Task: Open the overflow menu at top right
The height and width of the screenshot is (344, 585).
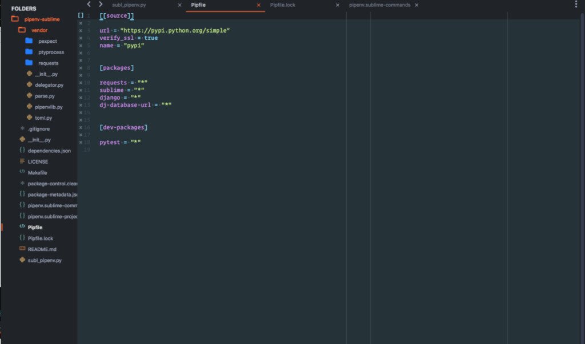Action: 576,4
